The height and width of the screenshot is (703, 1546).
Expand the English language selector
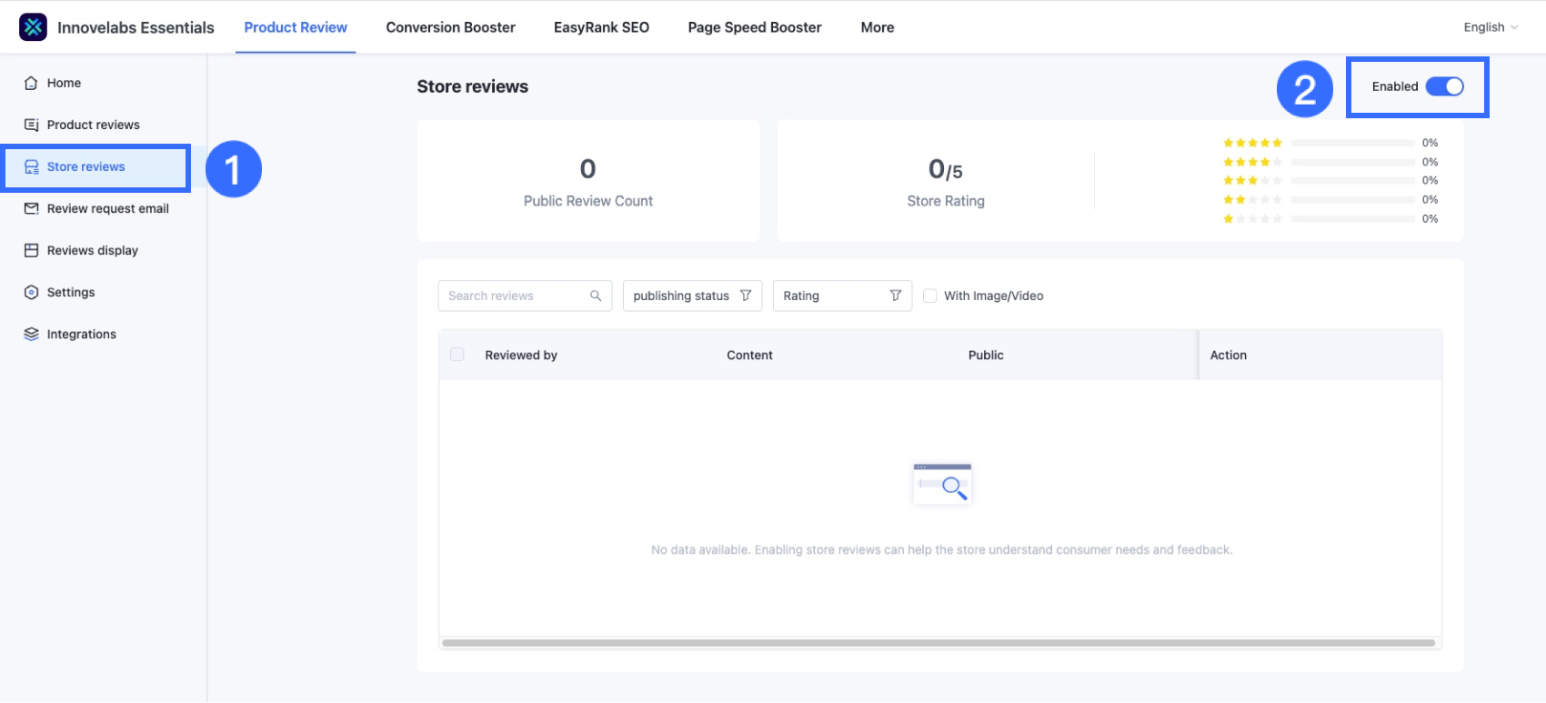1490,27
